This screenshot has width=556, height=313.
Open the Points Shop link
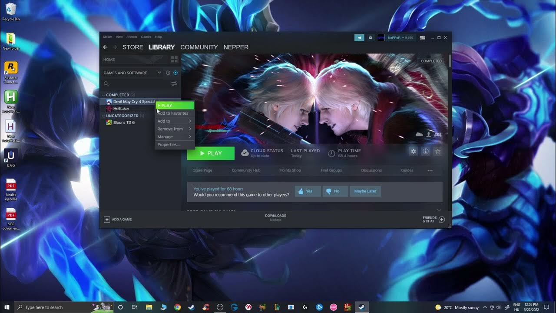(291, 170)
